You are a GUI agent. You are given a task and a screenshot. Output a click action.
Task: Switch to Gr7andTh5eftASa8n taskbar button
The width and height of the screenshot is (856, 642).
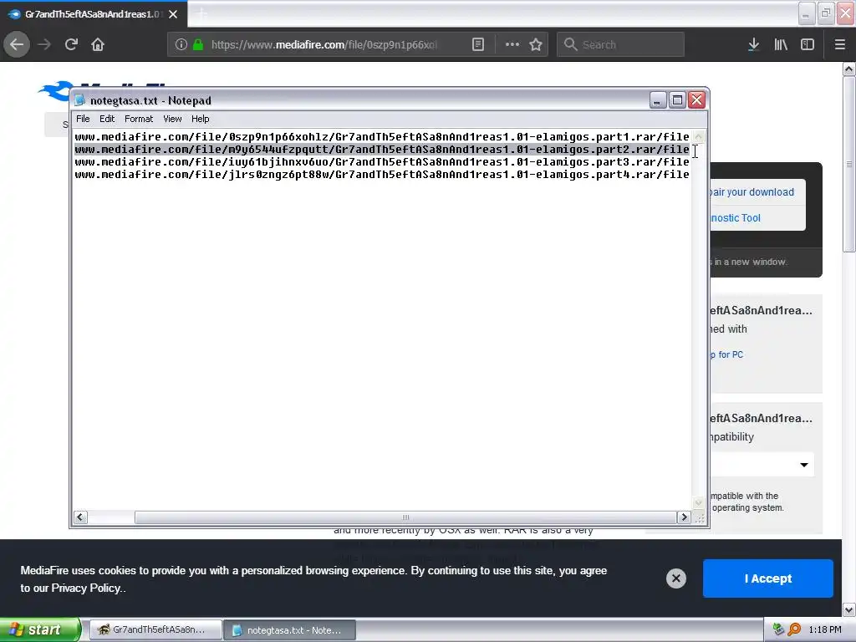coord(155,629)
